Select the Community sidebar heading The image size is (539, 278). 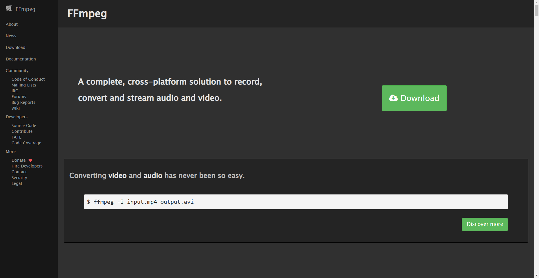[17, 71]
